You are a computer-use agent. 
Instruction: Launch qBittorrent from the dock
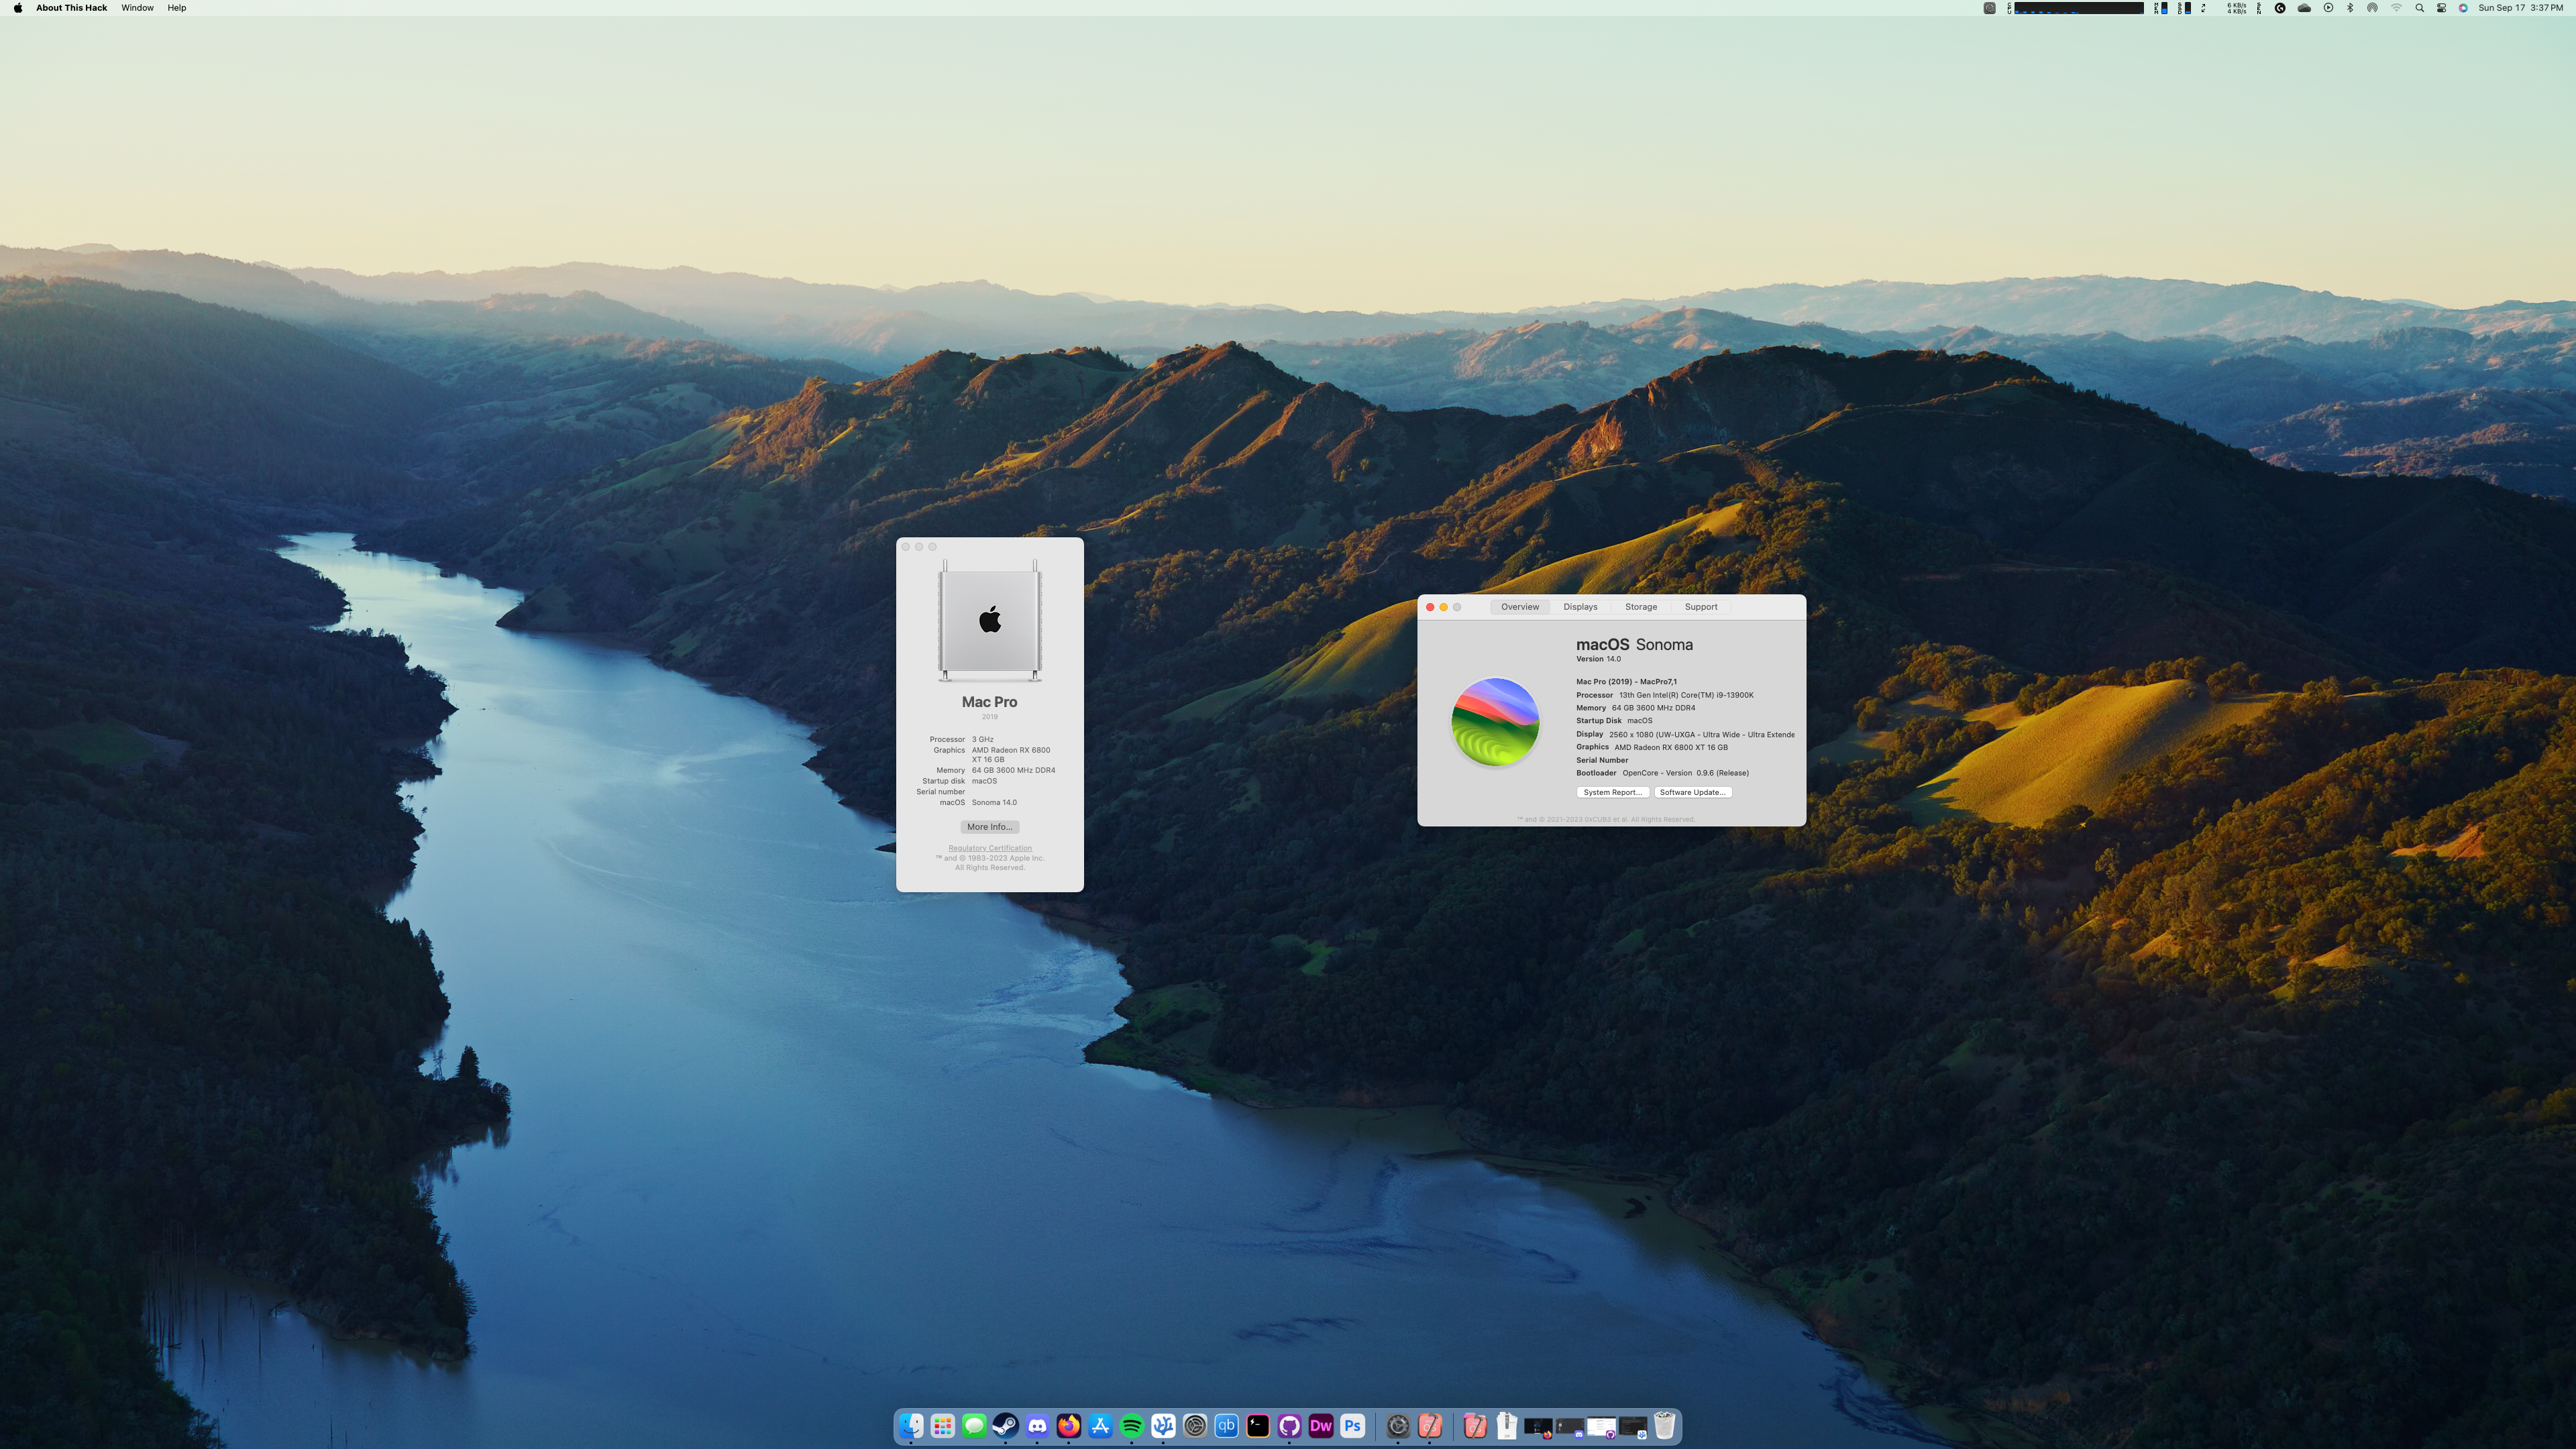coord(1226,1426)
